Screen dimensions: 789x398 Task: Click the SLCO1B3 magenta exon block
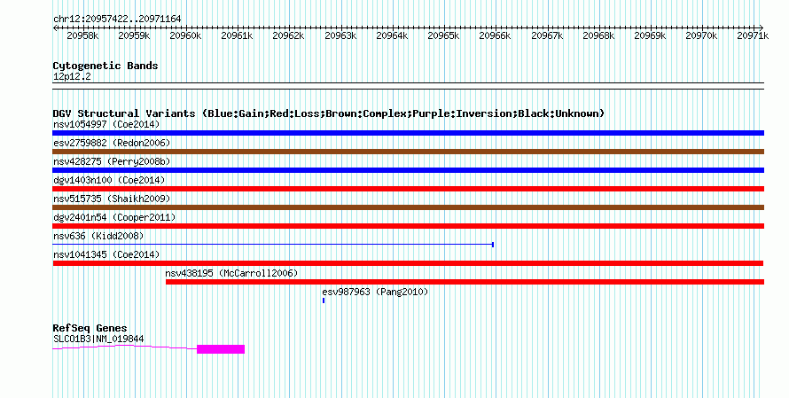point(221,349)
